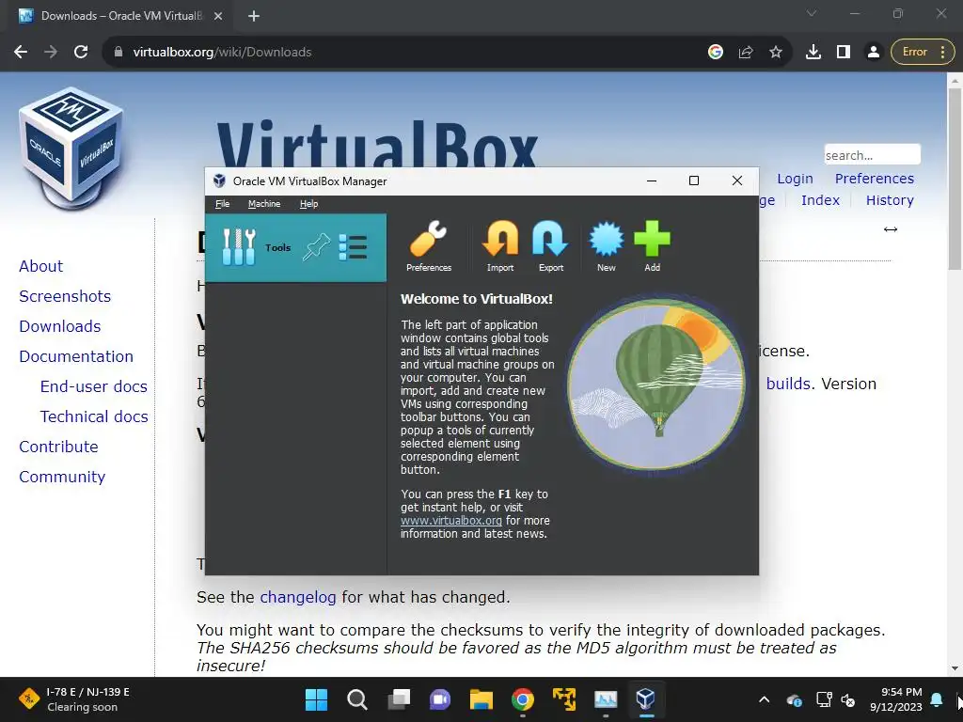The height and width of the screenshot is (722, 963).
Task: Toggle Chrome side panel
Action: [844, 53]
